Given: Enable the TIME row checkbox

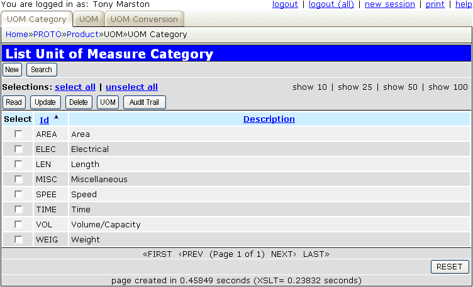Looking at the screenshot, I should (18, 209).
